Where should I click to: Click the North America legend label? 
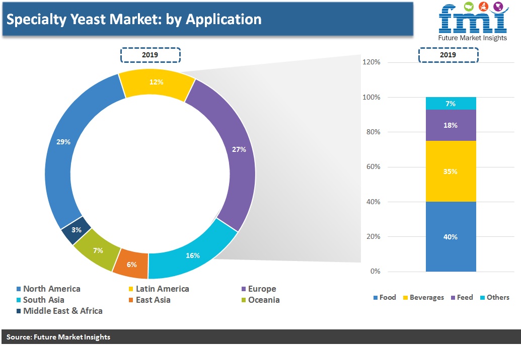point(52,289)
